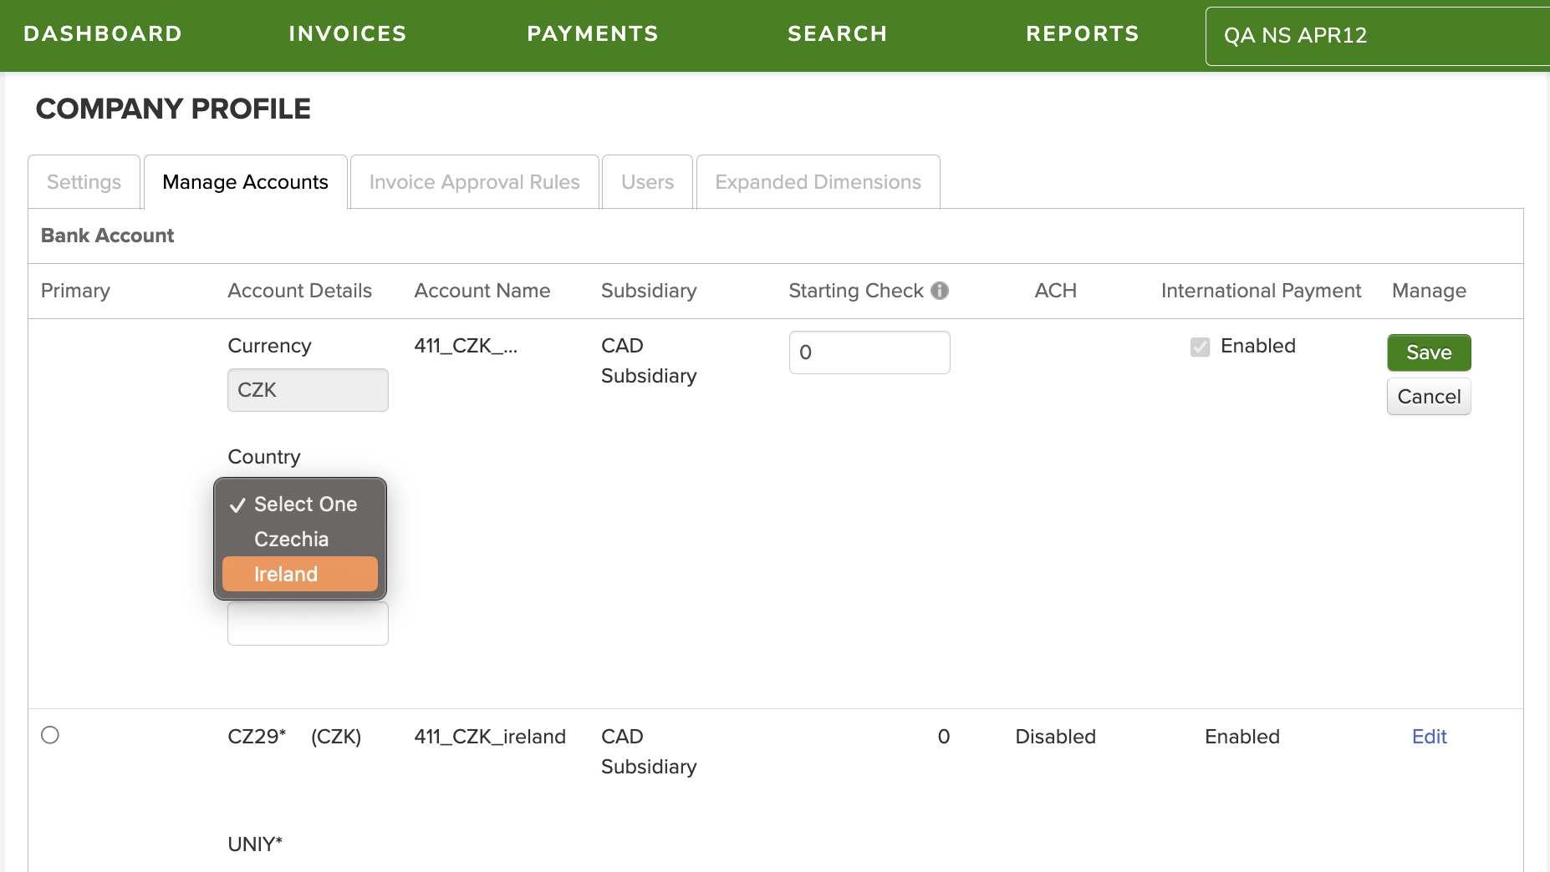Select the primary radio button for CZ29 account
This screenshot has width=1550, height=872.
(x=50, y=735)
